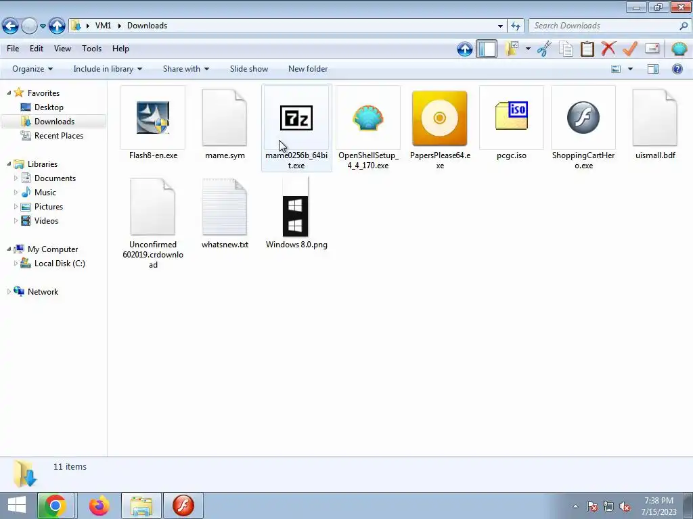Open the address bar history dropdown
The height and width of the screenshot is (519, 693).
coord(500,26)
